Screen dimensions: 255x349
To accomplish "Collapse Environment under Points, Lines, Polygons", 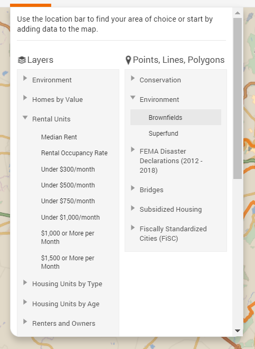I will [x=133, y=98].
